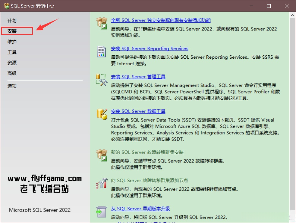
Task: Click 向 SQL Server 故障转移群集添加节点
Action: [x=149, y=180]
